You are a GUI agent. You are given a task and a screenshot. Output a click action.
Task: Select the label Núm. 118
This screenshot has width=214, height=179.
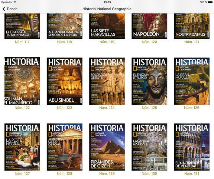point(65,42)
